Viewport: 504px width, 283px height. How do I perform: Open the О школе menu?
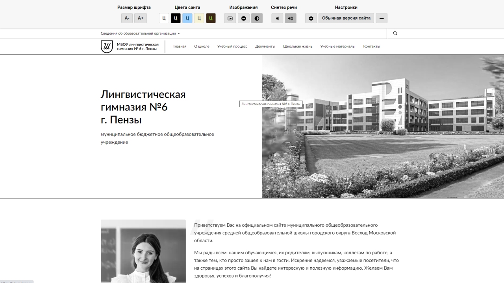[202, 46]
